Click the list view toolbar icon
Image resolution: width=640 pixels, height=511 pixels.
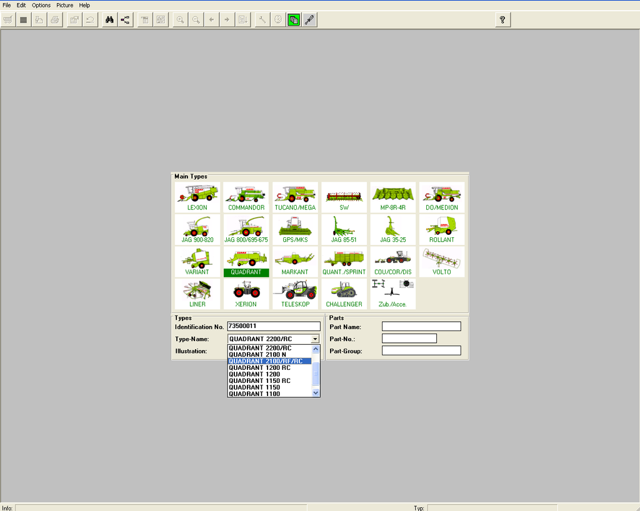(24, 19)
